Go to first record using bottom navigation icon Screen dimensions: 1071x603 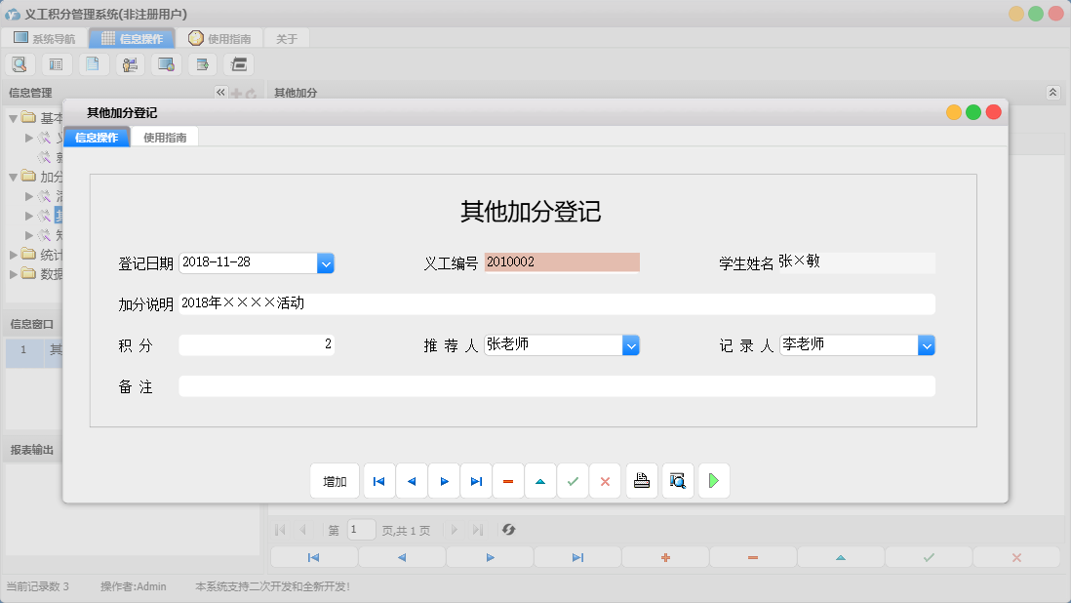point(313,557)
